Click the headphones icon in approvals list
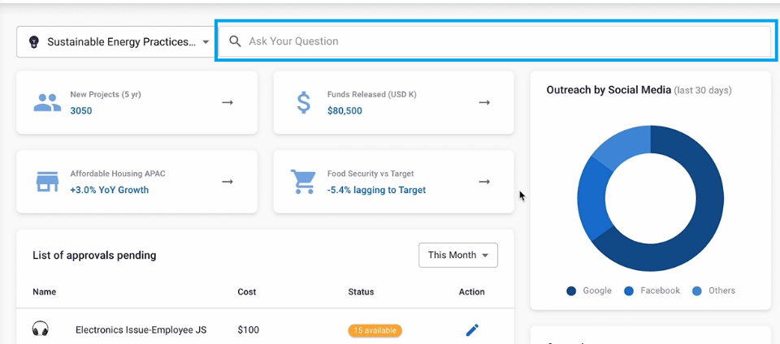The height and width of the screenshot is (344, 780). pyautogui.click(x=41, y=329)
